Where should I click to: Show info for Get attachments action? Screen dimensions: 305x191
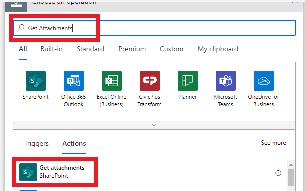click(278, 173)
